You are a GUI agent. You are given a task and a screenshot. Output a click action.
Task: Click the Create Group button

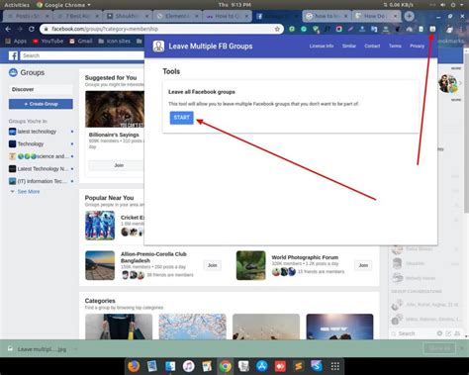point(41,104)
